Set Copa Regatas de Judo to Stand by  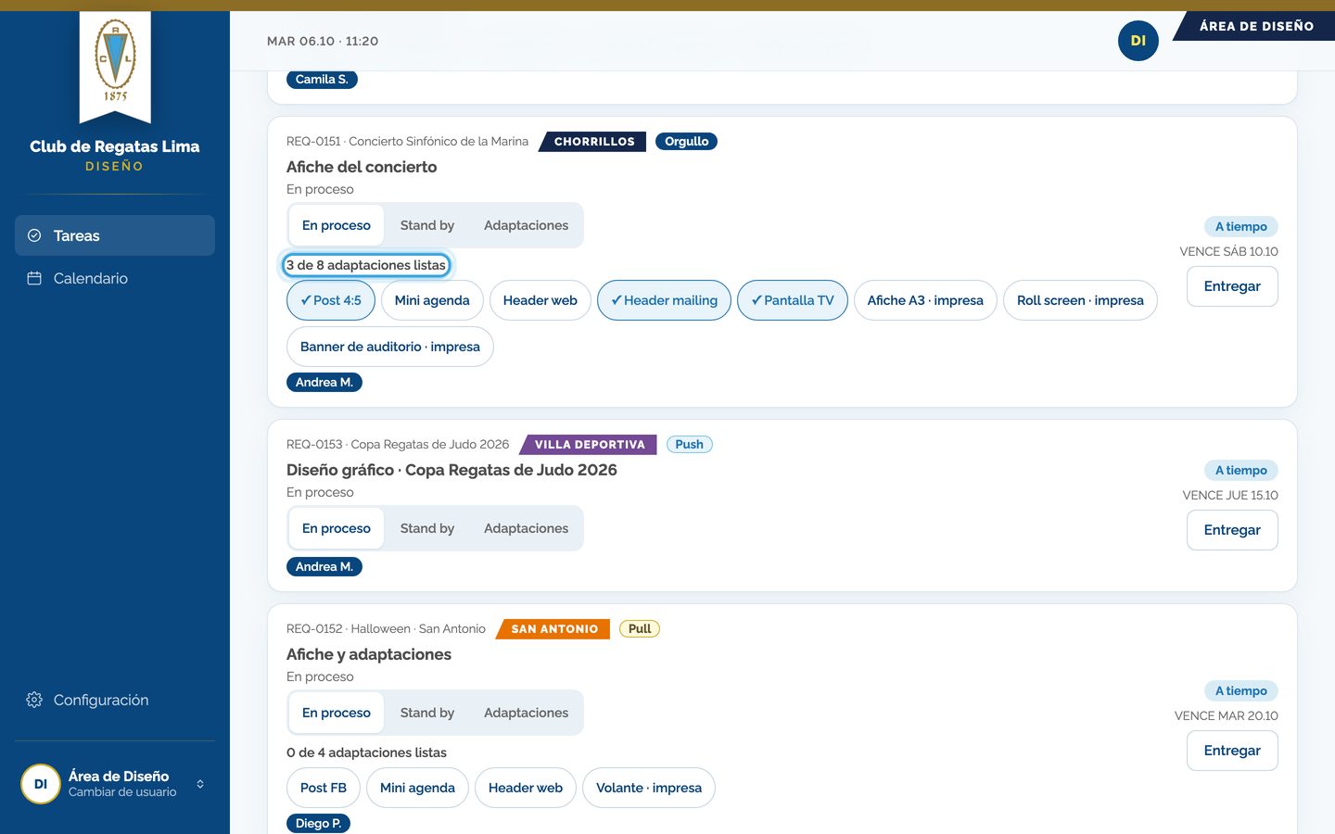pyautogui.click(x=427, y=528)
